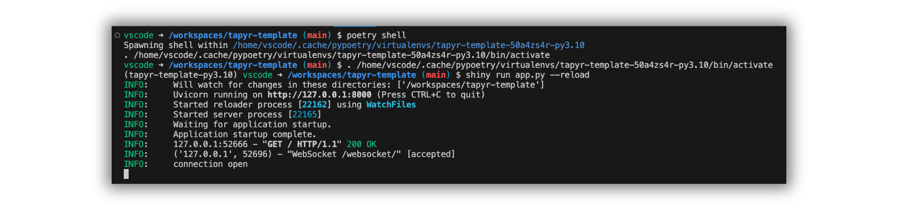
Task: Click the --reload flag in shiny command
Action: point(570,75)
